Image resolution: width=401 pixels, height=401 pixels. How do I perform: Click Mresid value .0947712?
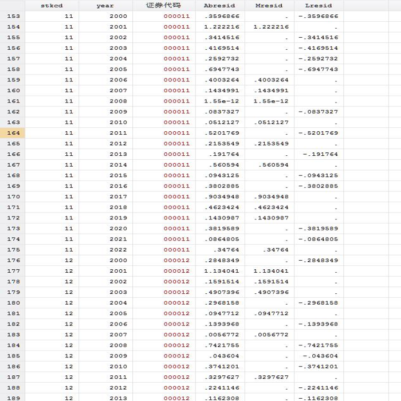pos(272,313)
